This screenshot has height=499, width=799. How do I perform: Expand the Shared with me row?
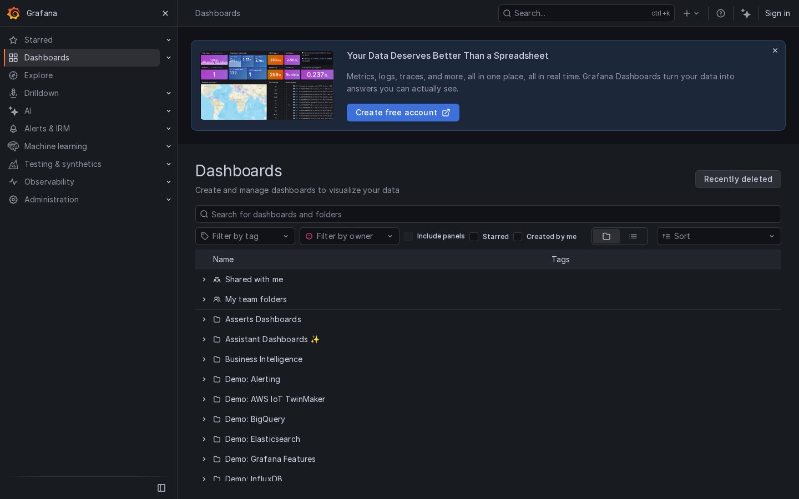click(204, 279)
